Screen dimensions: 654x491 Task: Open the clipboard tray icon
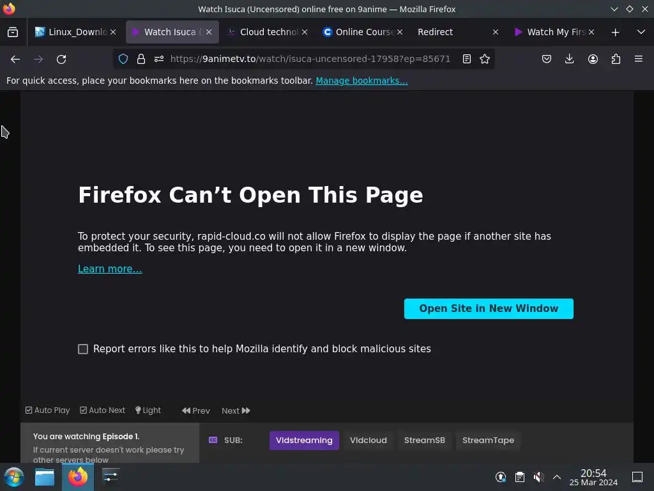pos(520,477)
